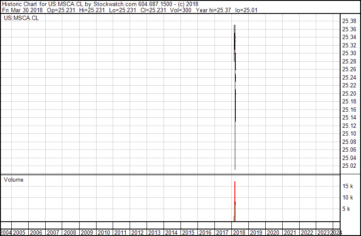Click the 25.24 price axis value
This screenshot has width=361, height=236.
point(349,77)
